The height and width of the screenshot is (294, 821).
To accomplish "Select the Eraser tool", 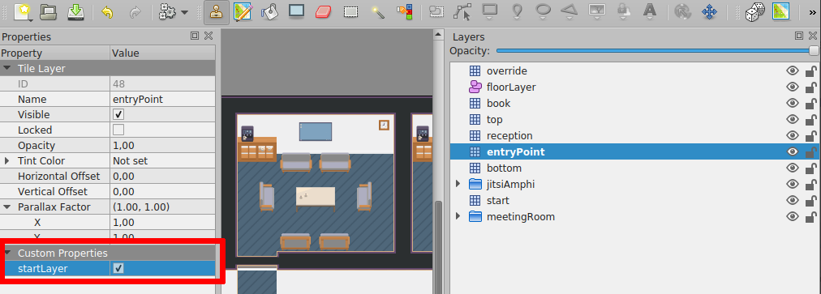I will tap(325, 11).
